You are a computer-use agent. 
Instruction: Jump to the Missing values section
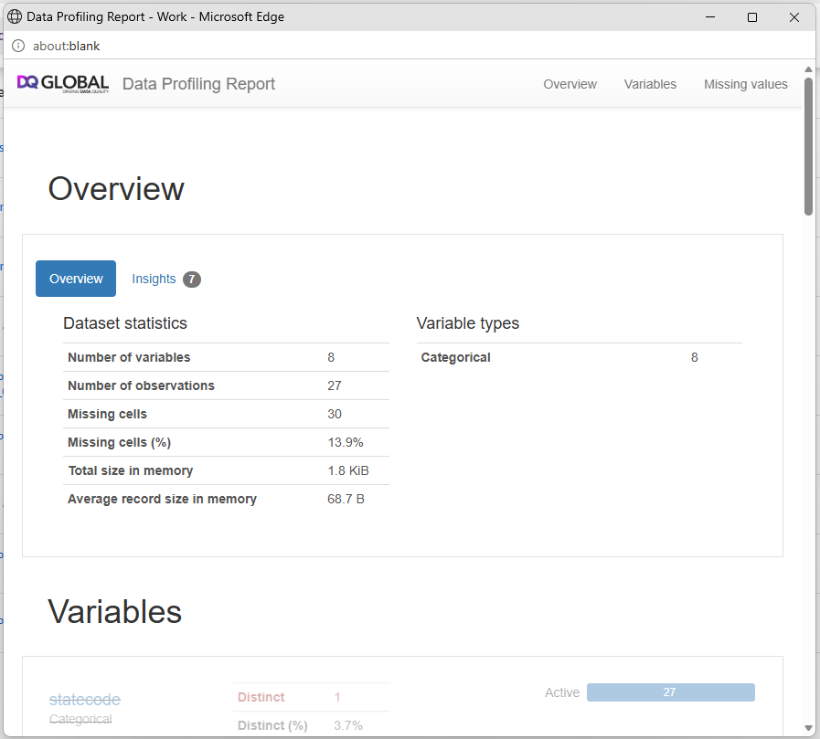[x=745, y=84]
